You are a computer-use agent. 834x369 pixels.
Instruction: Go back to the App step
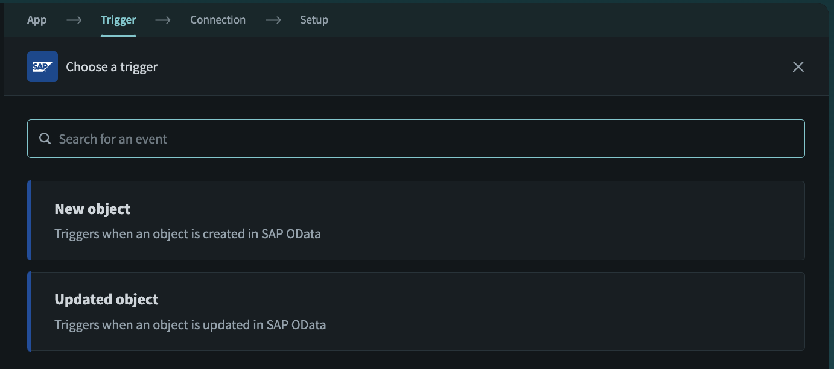click(x=37, y=20)
